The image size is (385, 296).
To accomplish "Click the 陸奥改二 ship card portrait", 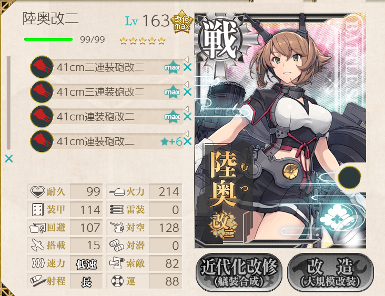I will click(x=280, y=130).
